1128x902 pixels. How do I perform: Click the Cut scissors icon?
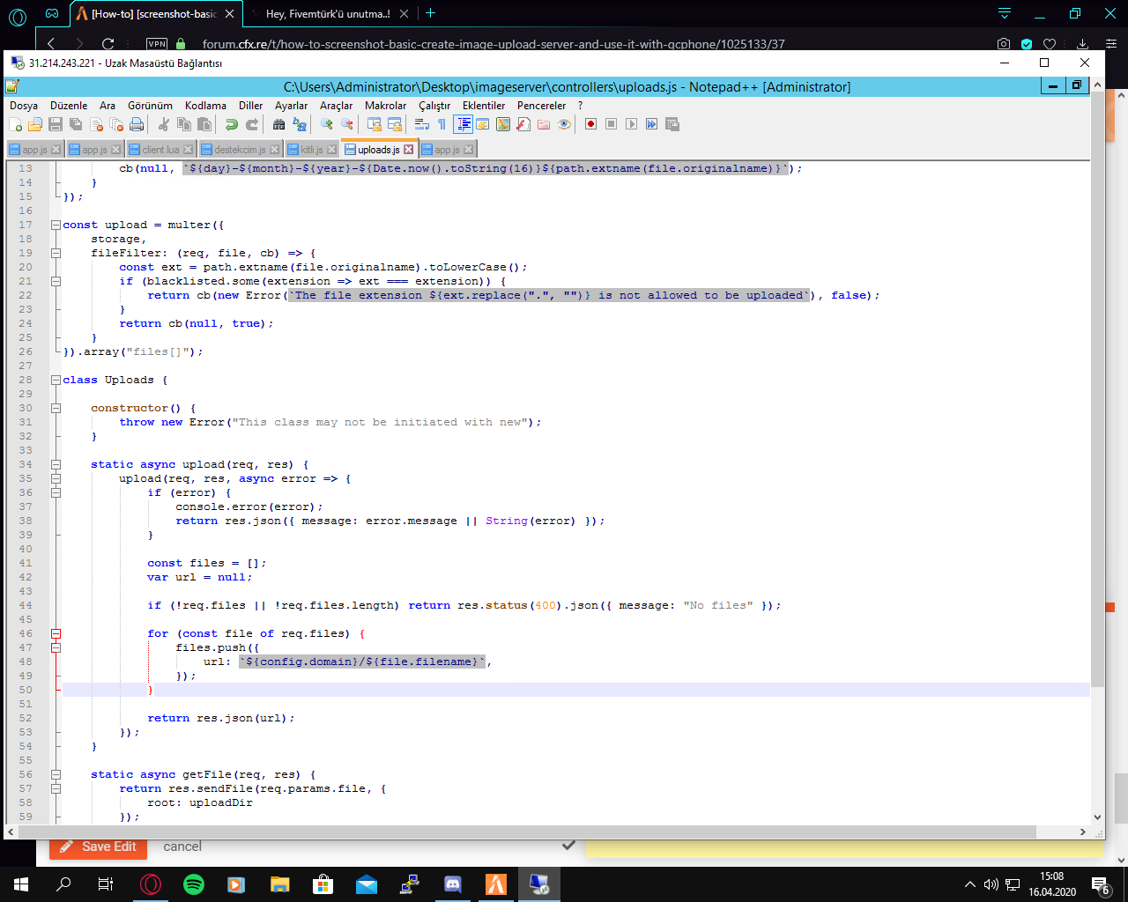(164, 124)
